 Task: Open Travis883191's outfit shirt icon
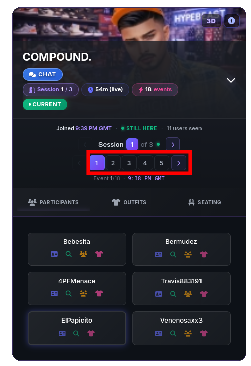click(x=204, y=294)
